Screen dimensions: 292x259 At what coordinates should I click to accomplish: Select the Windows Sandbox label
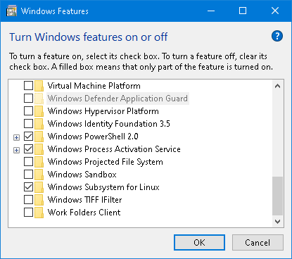click(x=82, y=175)
